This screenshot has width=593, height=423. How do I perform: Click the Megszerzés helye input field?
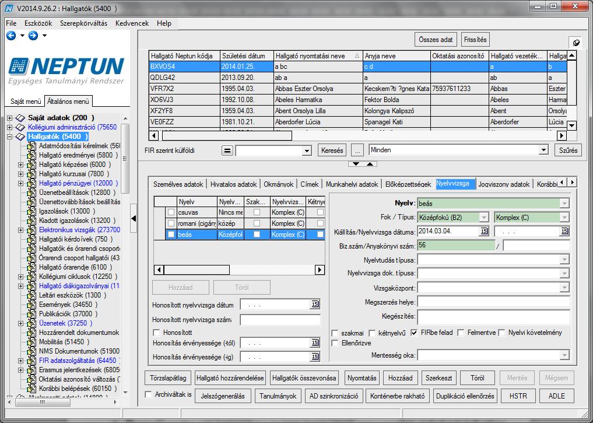pyautogui.click(x=493, y=302)
